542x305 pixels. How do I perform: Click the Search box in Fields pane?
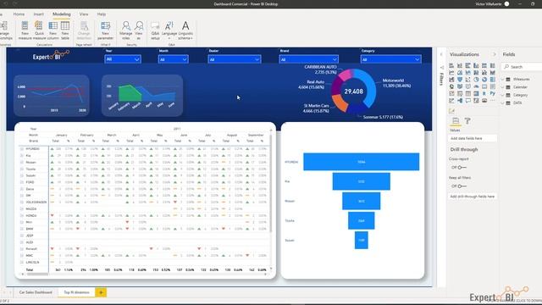[522, 67]
